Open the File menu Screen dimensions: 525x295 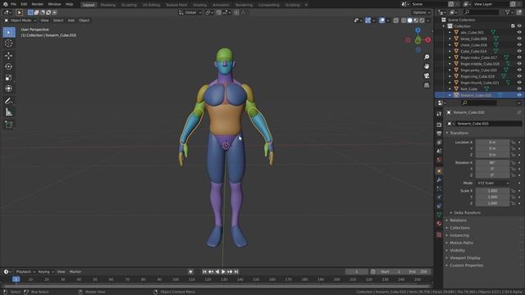click(x=13, y=4)
